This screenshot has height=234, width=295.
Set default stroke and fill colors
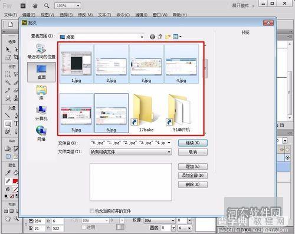pyautogui.click(x=6, y=196)
